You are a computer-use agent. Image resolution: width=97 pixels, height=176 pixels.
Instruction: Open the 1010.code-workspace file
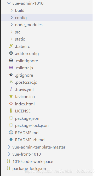(x=33, y=162)
